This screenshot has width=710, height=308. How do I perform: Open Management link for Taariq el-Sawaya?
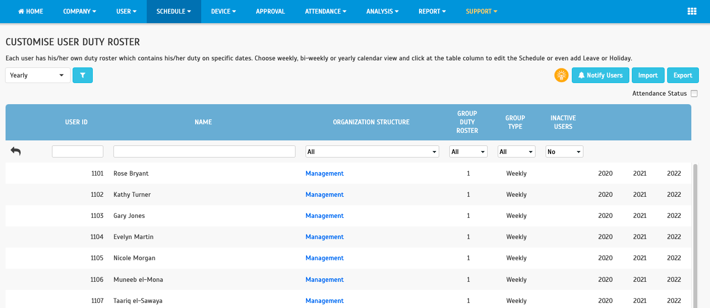click(x=325, y=300)
